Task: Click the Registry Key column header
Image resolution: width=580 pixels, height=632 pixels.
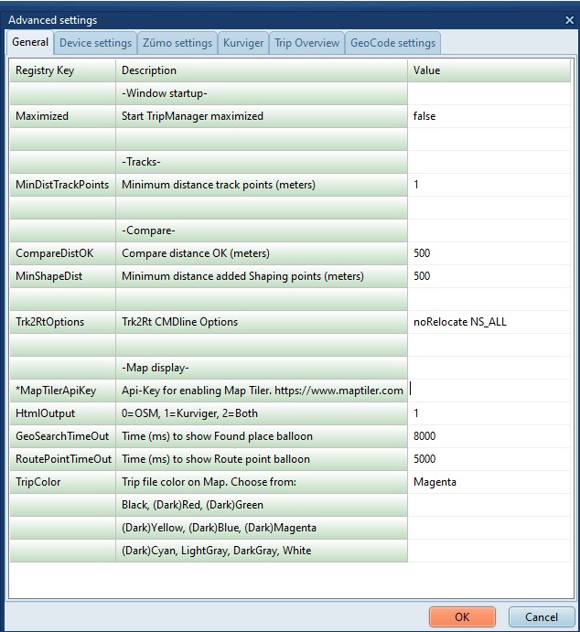Action: [x=62, y=70]
